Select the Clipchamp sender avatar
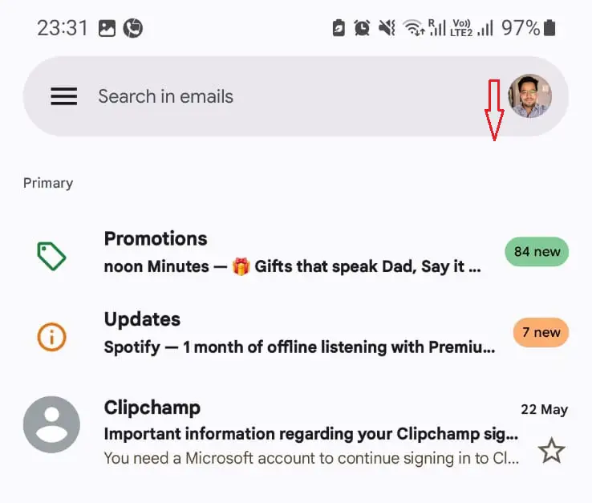Image resolution: width=592 pixels, height=503 pixels. 51,424
